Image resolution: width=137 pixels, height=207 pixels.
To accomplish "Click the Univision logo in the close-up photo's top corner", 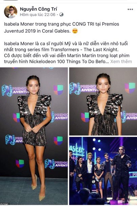I will 130,88.
